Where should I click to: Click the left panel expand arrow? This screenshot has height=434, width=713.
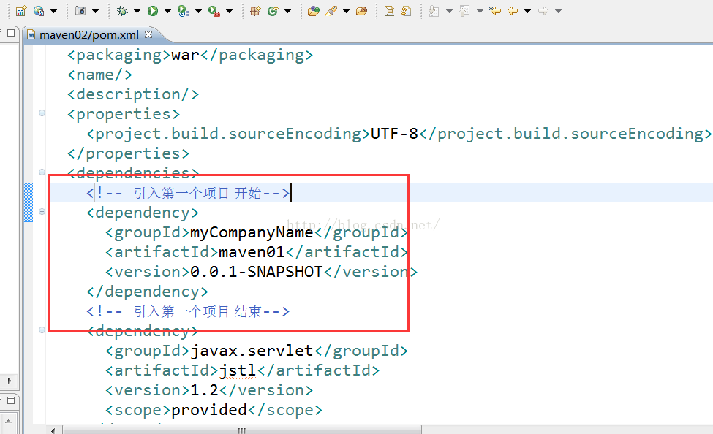click(x=10, y=381)
